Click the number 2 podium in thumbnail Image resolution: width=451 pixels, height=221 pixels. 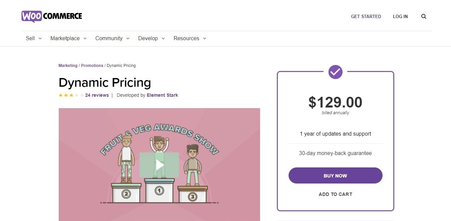click(126, 193)
